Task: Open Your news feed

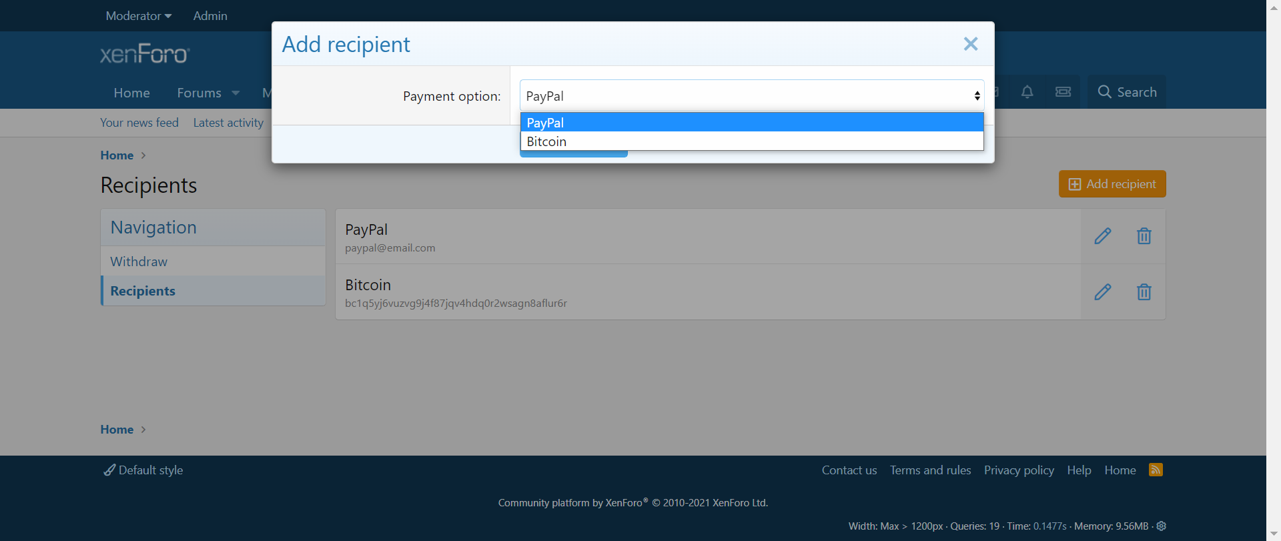Action: (x=139, y=123)
